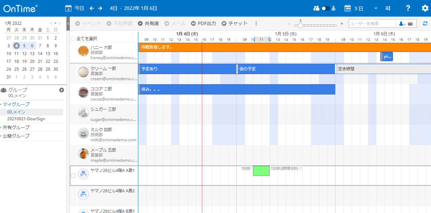
Task: Click the green 10:00-12:00 booking block
Action: (261, 171)
